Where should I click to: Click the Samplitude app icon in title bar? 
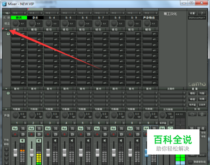tap(4, 4)
